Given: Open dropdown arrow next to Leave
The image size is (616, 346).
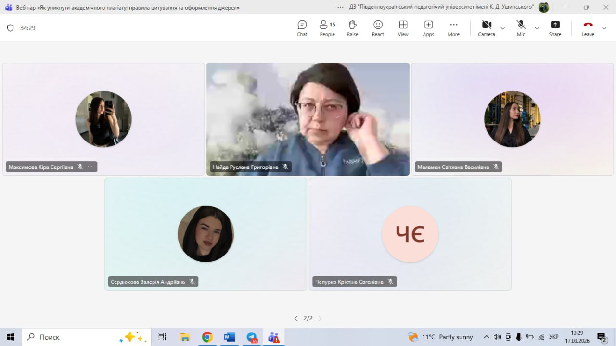Looking at the screenshot, I should point(604,28).
